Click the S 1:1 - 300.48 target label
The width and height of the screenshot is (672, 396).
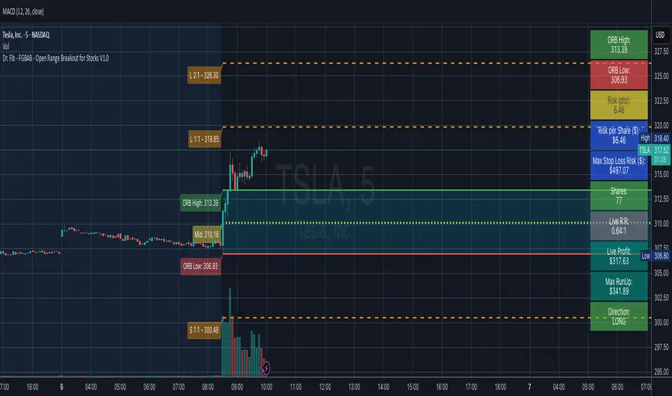pyautogui.click(x=204, y=330)
